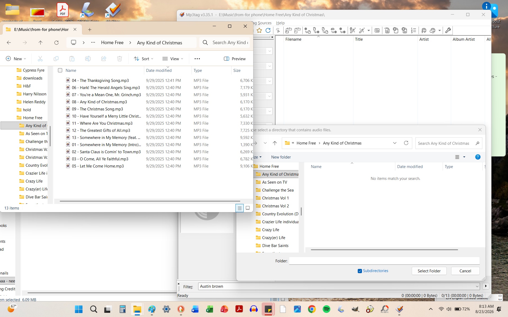Click the Select Folder button
The width and height of the screenshot is (508, 317).
coord(429,271)
